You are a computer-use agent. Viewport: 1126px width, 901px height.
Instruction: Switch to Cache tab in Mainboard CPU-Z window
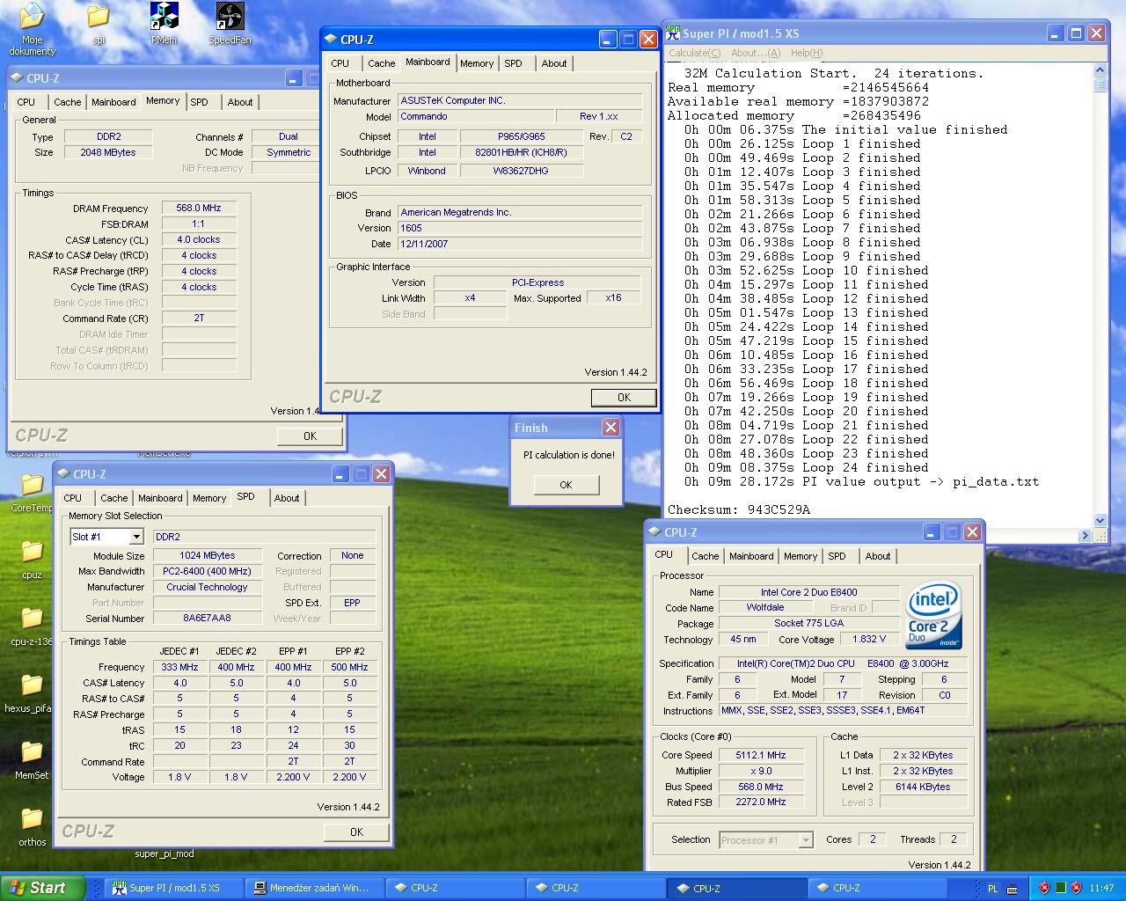click(381, 63)
